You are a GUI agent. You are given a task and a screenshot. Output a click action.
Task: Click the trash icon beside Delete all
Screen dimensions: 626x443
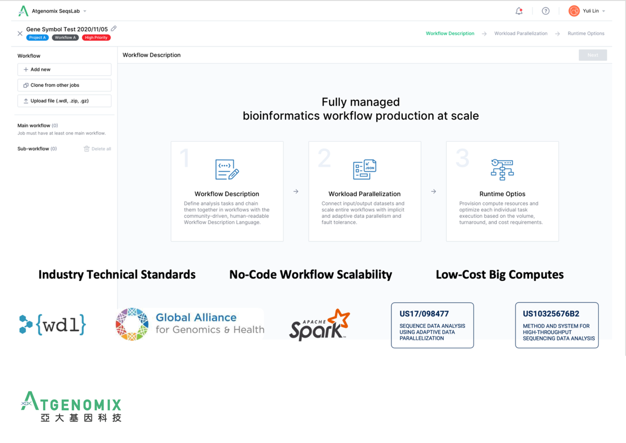87,149
